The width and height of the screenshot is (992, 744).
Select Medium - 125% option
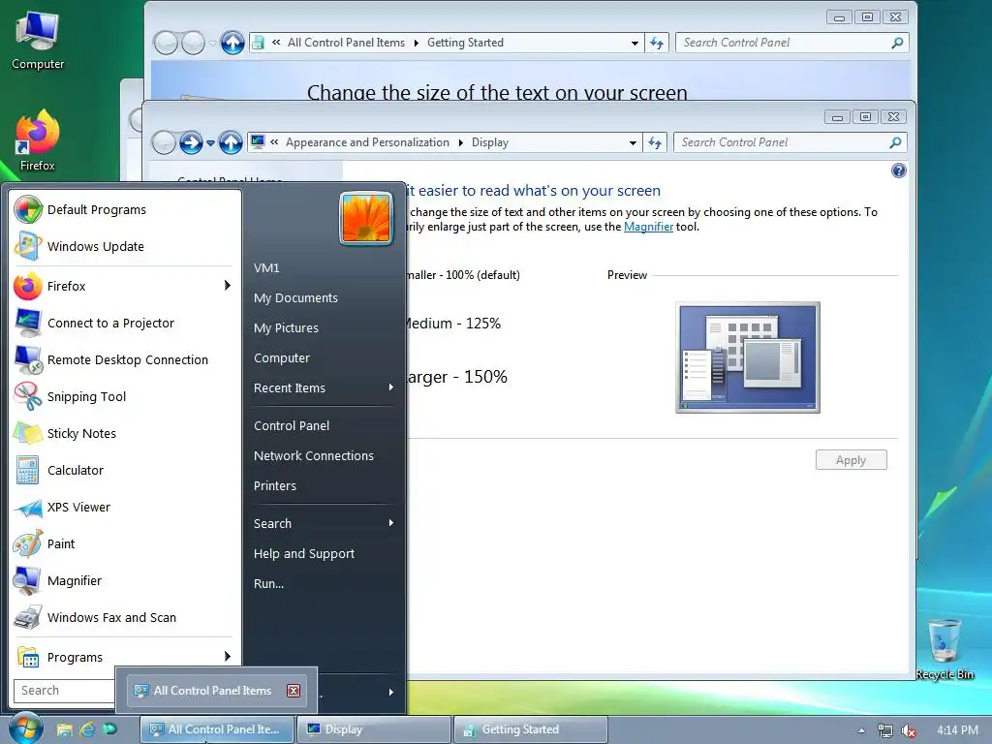tap(453, 324)
